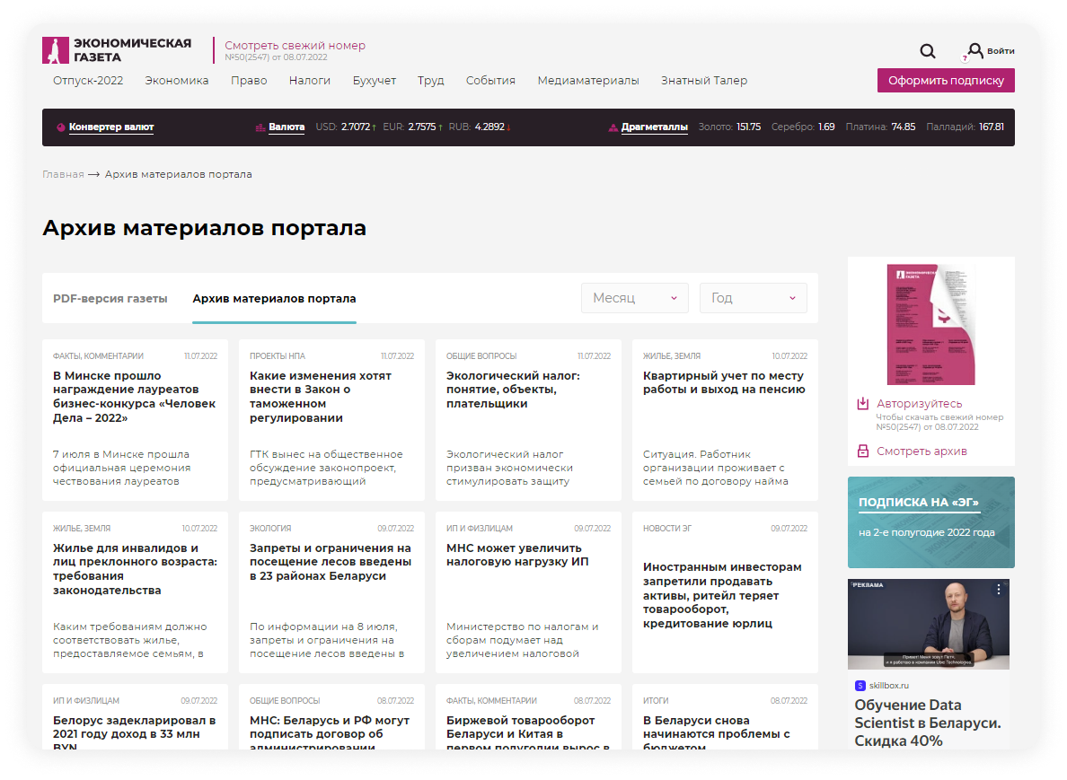Click the Смотреть свежий номер link
The height and width of the screenshot is (780, 1067).
[x=295, y=46]
